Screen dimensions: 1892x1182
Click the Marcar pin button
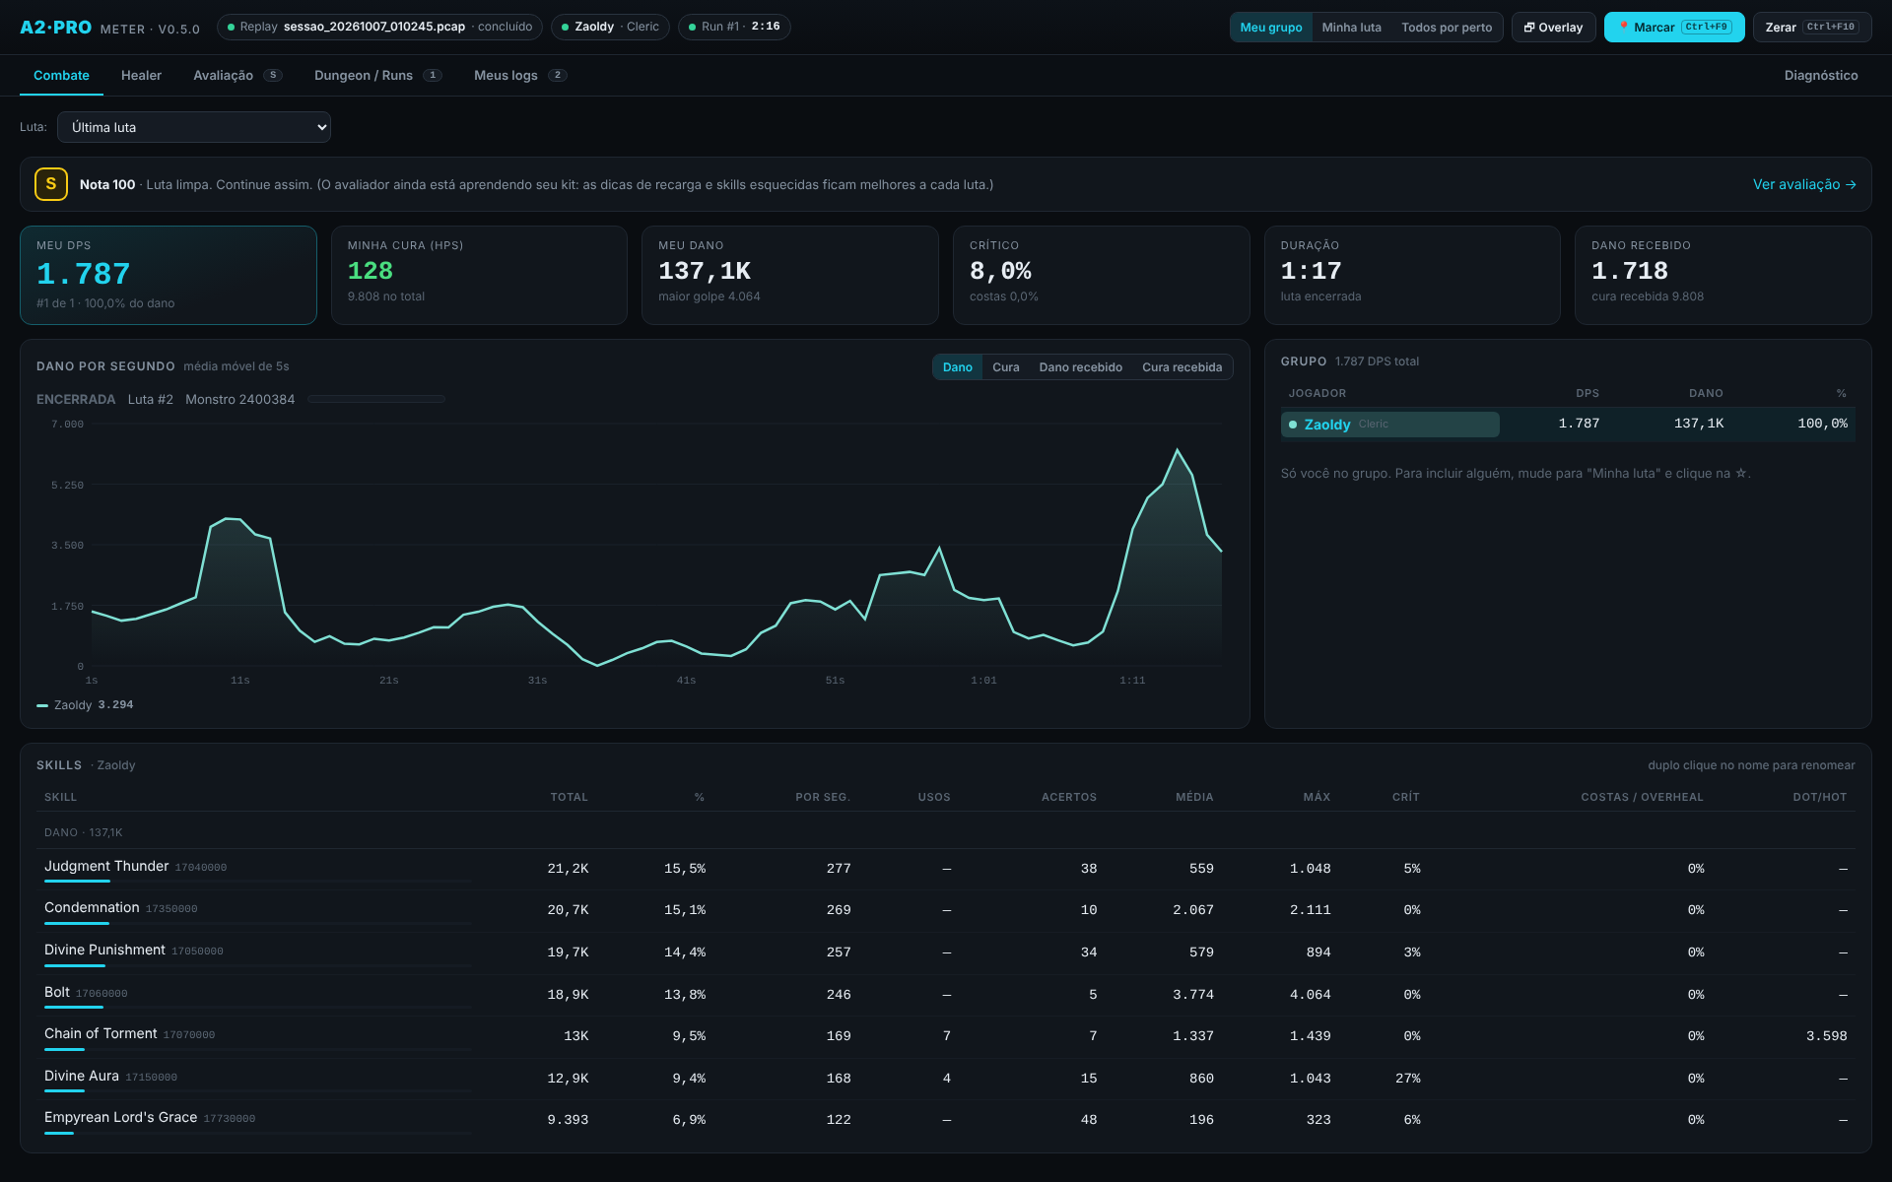pyautogui.click(x=1674, y=28)
